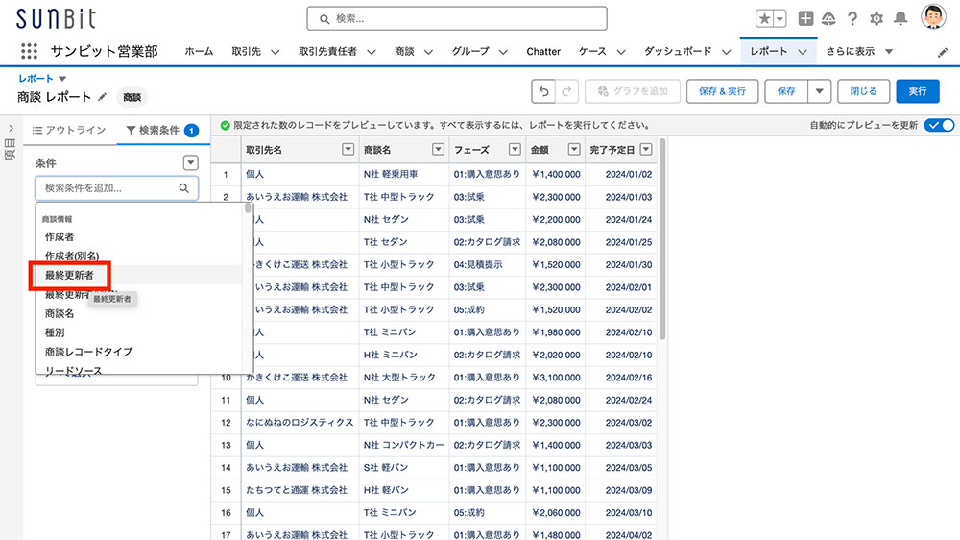Image resolution: width=960 pixels, height=540 pixels.
Task: Open 金額 column menu arrow
Action: click(x=574, y=149)
